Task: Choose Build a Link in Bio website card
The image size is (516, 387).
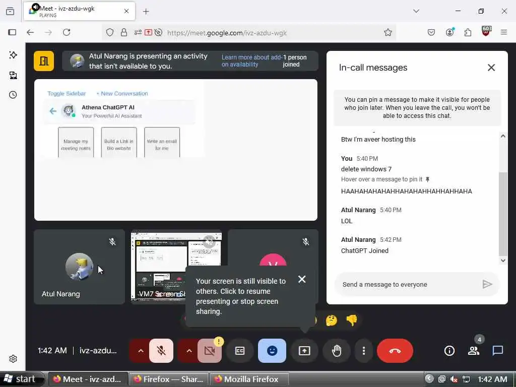Action: click(x=119, y=142)
